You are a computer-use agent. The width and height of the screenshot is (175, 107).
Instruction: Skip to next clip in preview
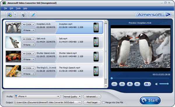137,84
